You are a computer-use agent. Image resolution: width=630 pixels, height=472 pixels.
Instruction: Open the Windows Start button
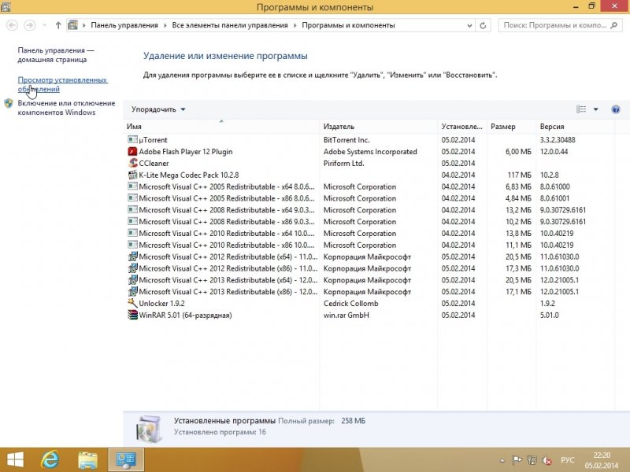click(16, 459)
